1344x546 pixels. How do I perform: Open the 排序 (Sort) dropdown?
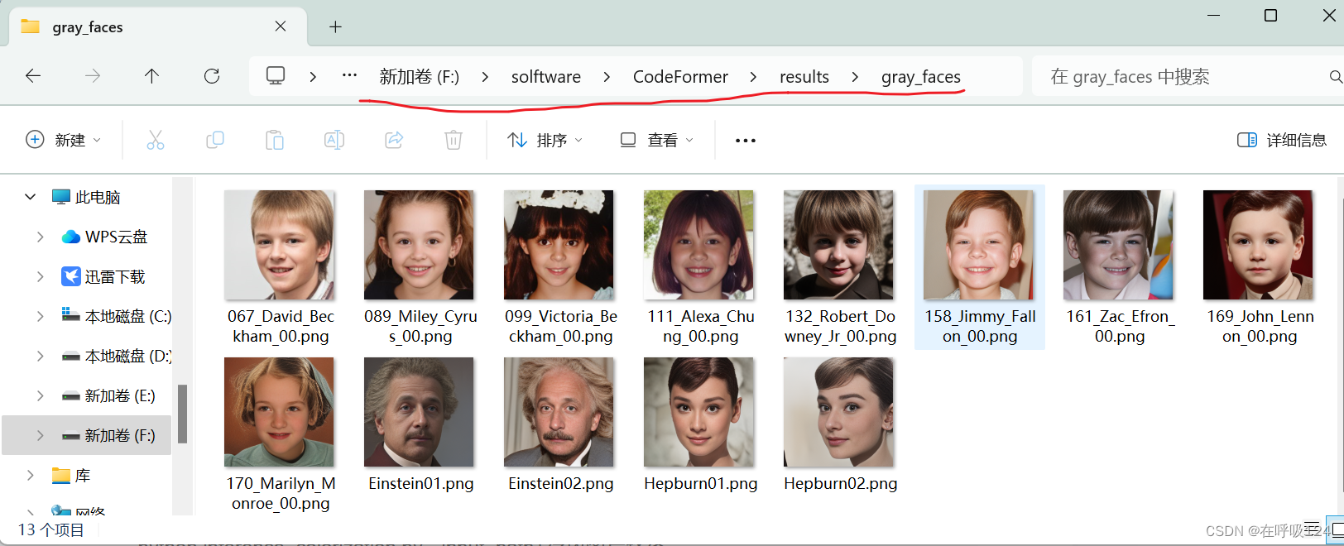[x=545, y=140]
